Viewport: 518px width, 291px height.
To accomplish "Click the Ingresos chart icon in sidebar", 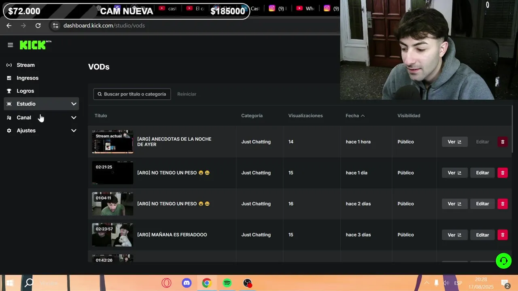I will [x=9, y=78].
